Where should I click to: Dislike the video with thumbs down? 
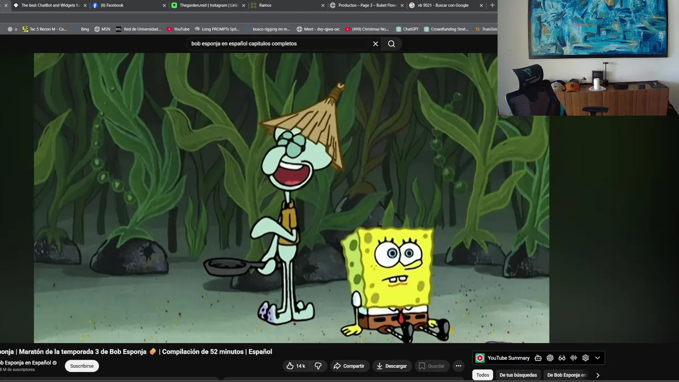pyautogui.click(x=318, y=366)
